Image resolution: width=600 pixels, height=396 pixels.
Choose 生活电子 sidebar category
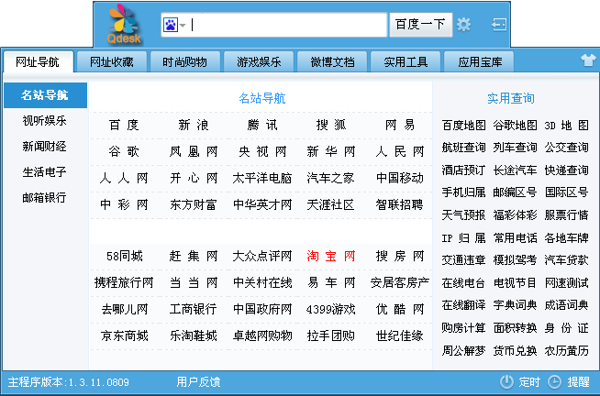(44, 172)
